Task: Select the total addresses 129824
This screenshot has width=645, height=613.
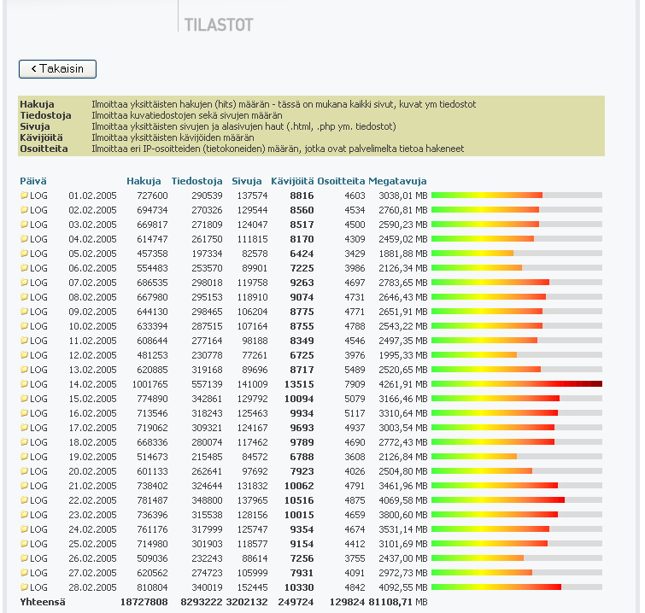Action: click(347, 602)
